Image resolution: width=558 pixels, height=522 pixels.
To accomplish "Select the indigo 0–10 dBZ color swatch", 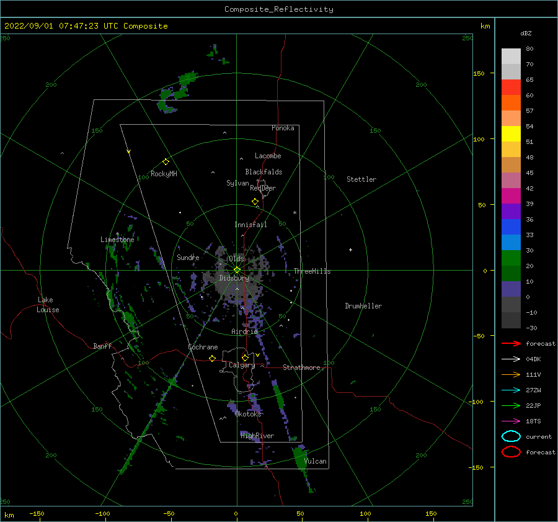I will [511, 289].
